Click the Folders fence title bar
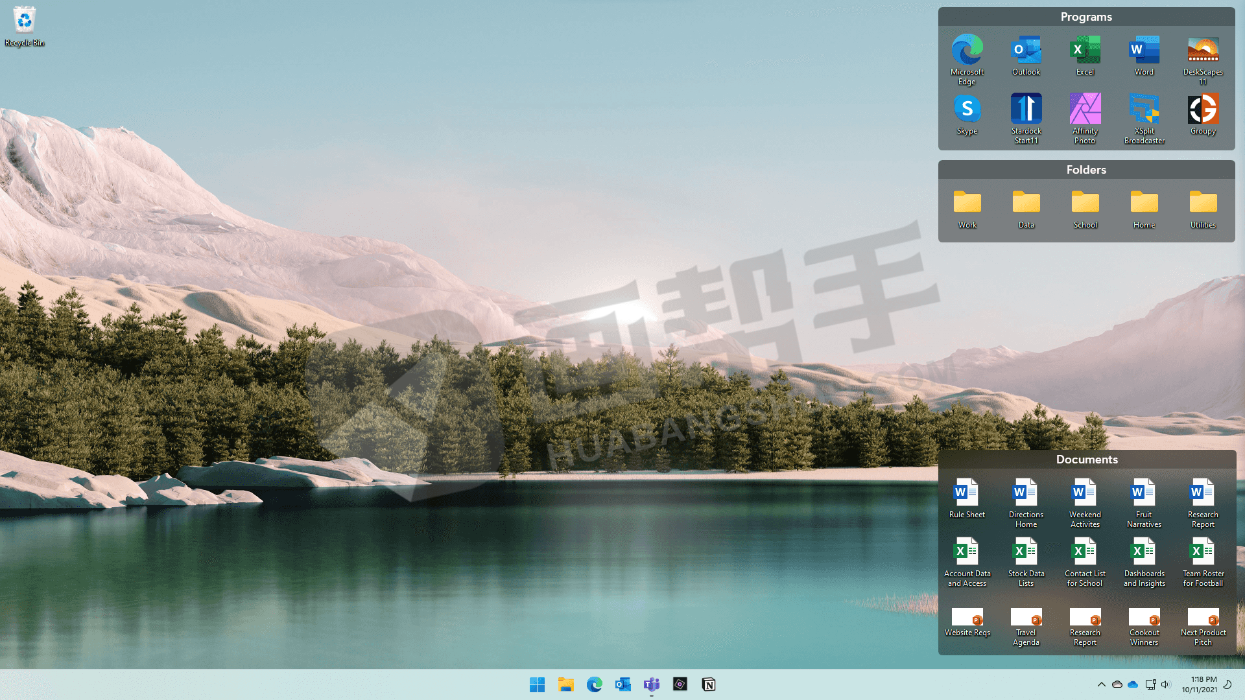Viewport: 1245px width, 700px height. 1086,170
